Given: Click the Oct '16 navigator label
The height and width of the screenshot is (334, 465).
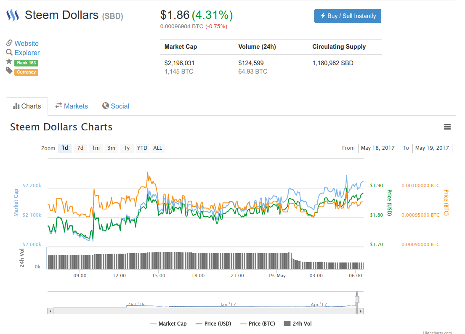Looking at the screenshot, I should coord(136,305).
